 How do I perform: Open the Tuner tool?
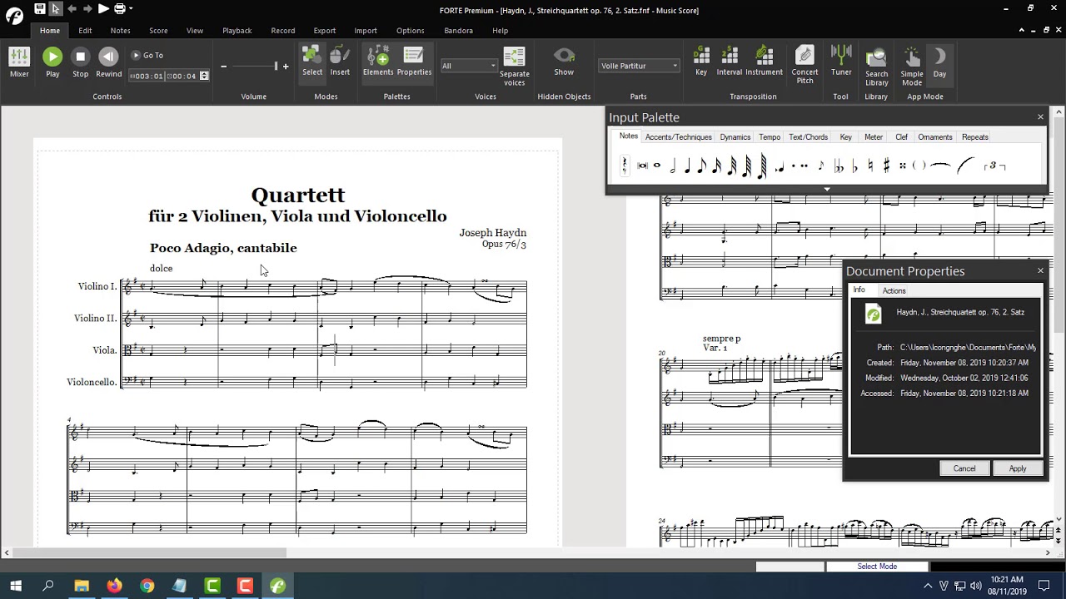point(841,62)
